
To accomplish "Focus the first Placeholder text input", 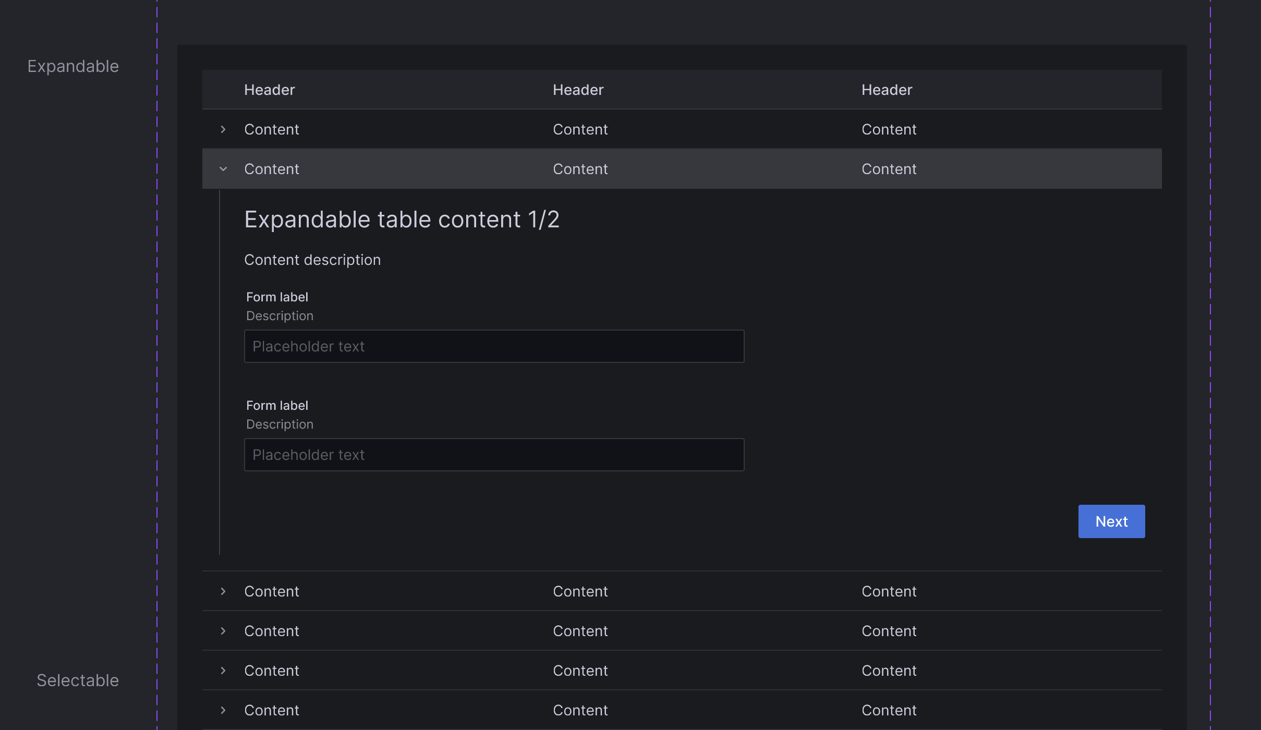I will 494,346.
